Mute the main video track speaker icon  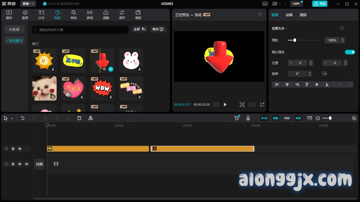pyautogui.click(x=26, y=164)
